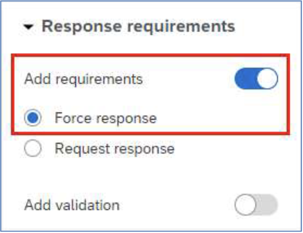The height and width of the screenshot is (233, 303).
Task: Click the word "validation" in Add validation
Action: pos(88,205)
